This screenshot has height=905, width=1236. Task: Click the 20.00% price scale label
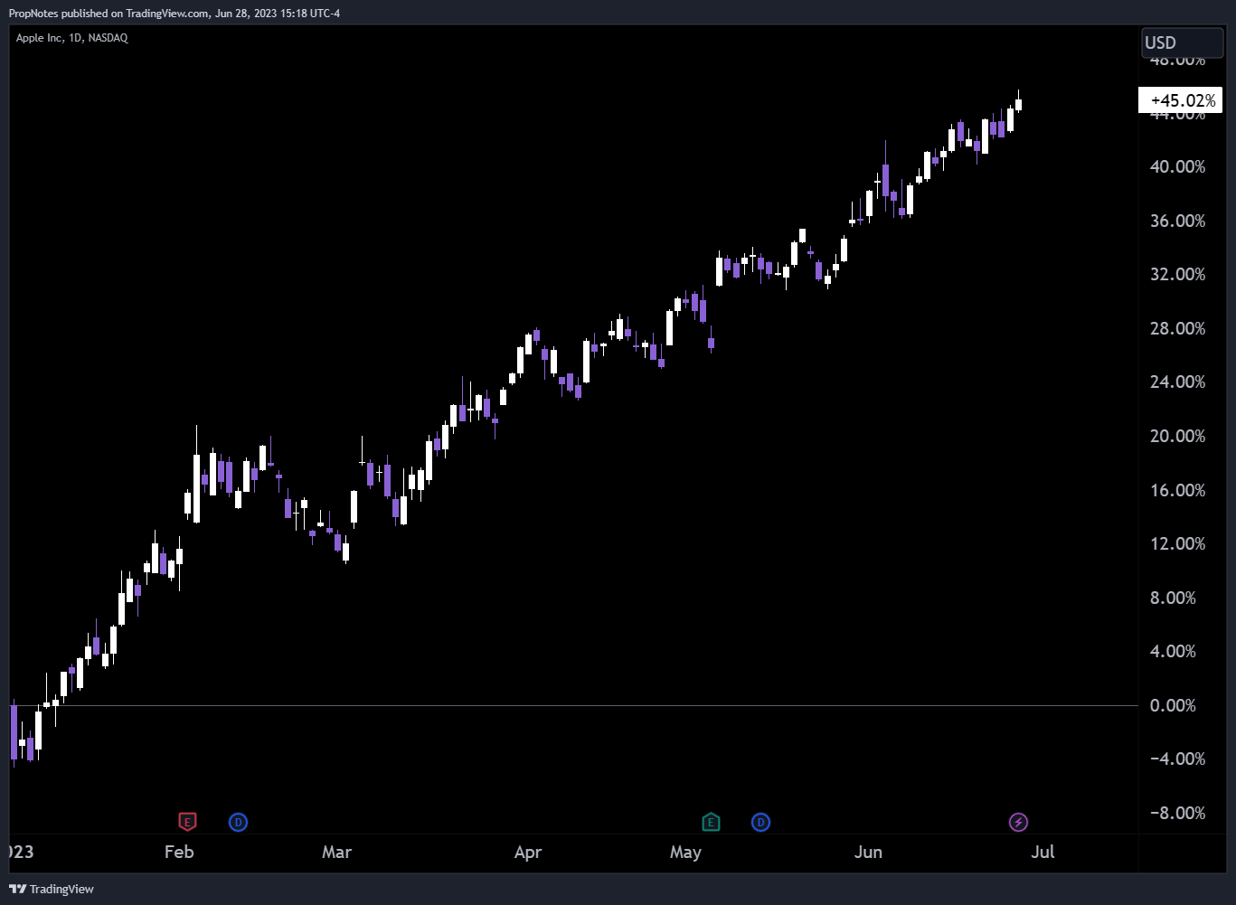coord(1177,436)
